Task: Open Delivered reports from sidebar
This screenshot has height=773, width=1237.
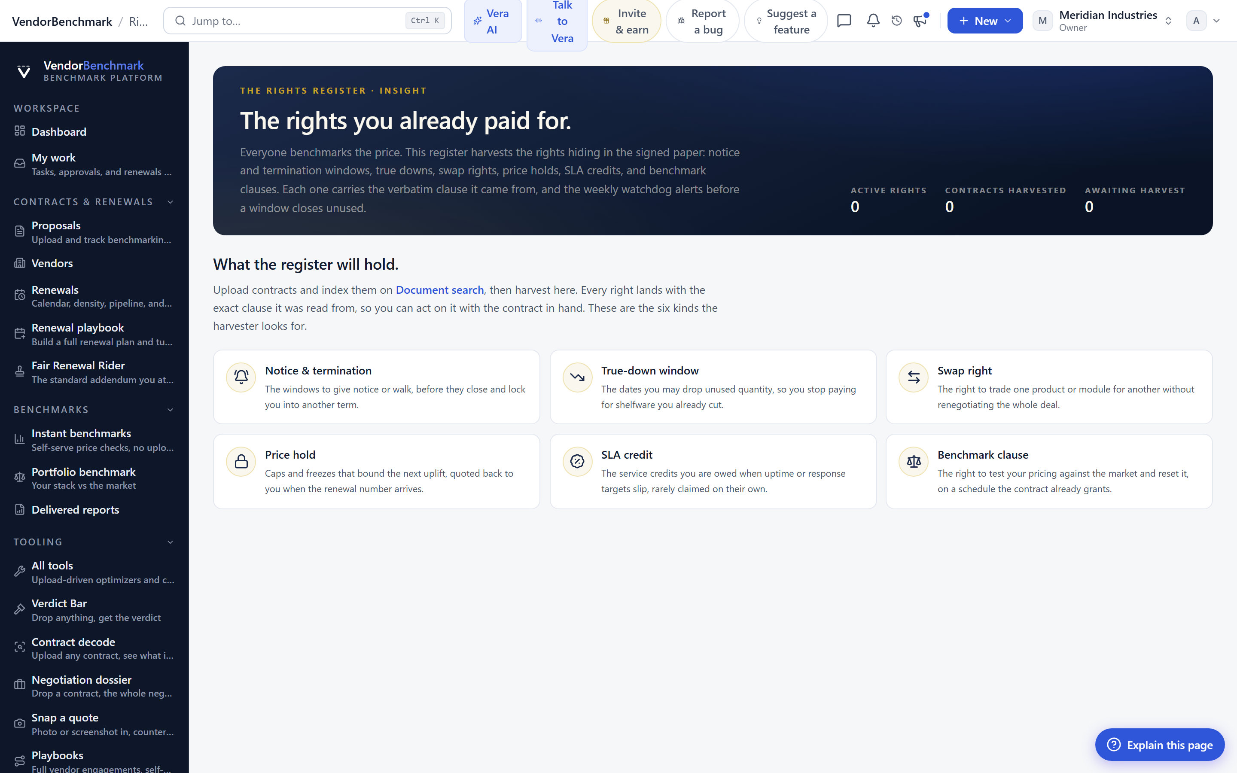Action: 94,510
